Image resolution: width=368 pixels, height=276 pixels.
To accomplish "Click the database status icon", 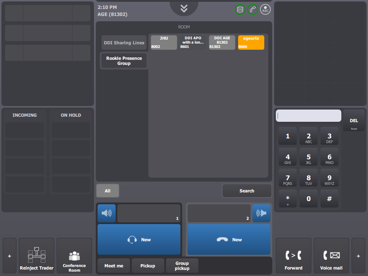I will click(240, 10).
